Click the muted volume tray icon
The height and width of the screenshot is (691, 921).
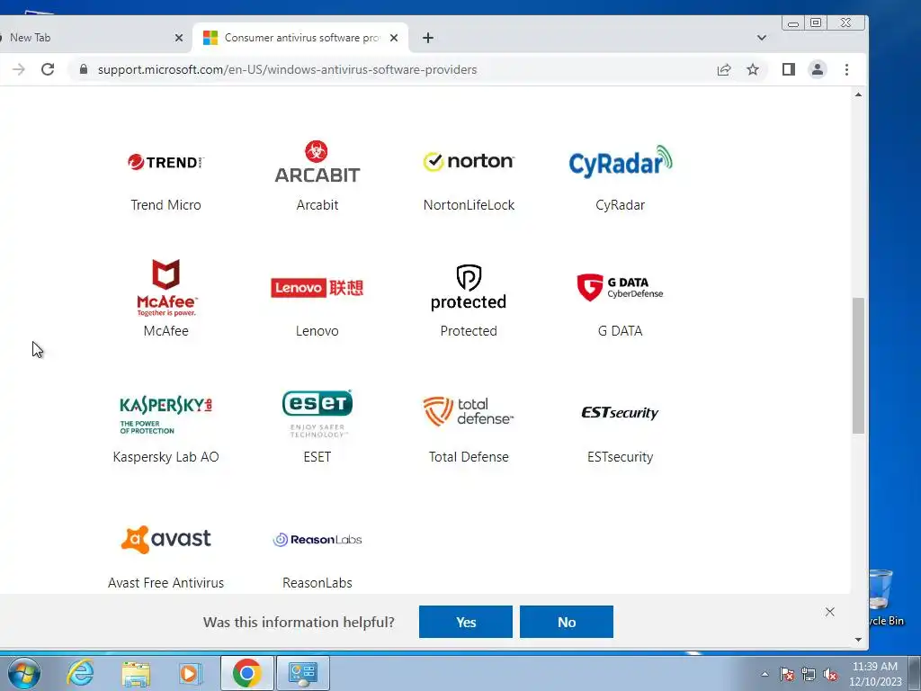830,675
